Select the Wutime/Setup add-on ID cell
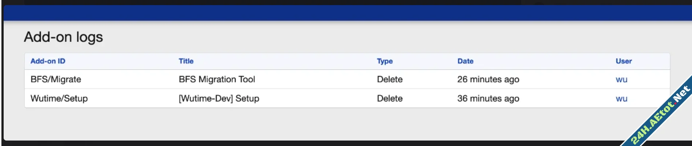The image size is (692, 146). tap(59, 99)
